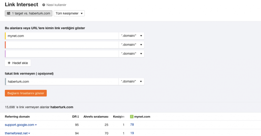Click 'Referring domain' column header

17,117
